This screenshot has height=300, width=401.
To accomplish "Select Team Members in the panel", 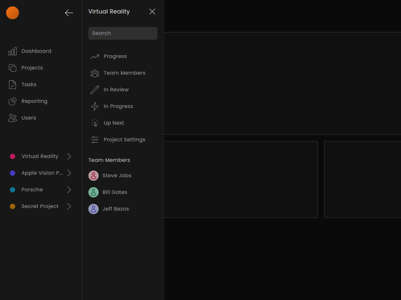I will [117, 73].
